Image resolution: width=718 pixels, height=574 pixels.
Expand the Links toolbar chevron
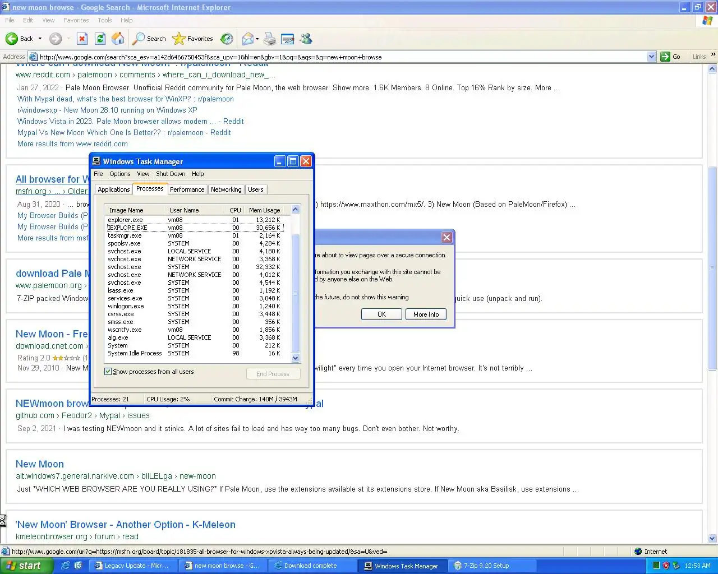click(x=713, y=55)
